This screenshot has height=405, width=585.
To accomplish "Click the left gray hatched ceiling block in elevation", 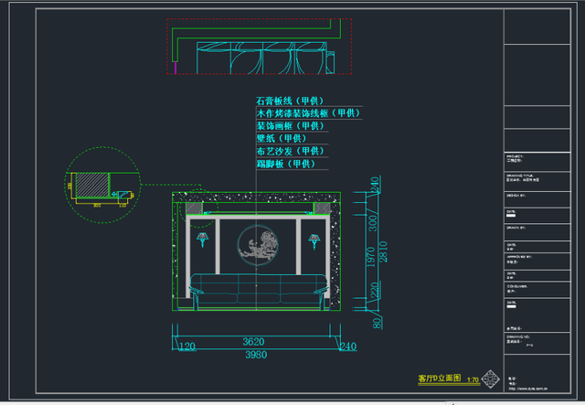I will click(x=194, y=208).
